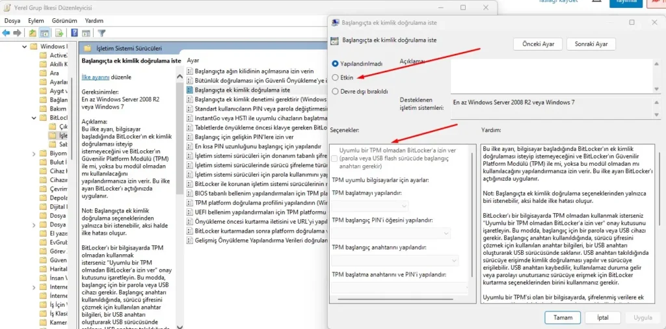The height and width of the screenshot is (329, 666).
Task: Check the TPM olmadan BitLocker'a izin ver box
Action: click(x=334, y=159)
